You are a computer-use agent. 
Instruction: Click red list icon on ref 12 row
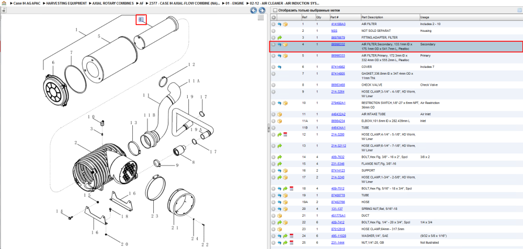[x=286, y=135]
